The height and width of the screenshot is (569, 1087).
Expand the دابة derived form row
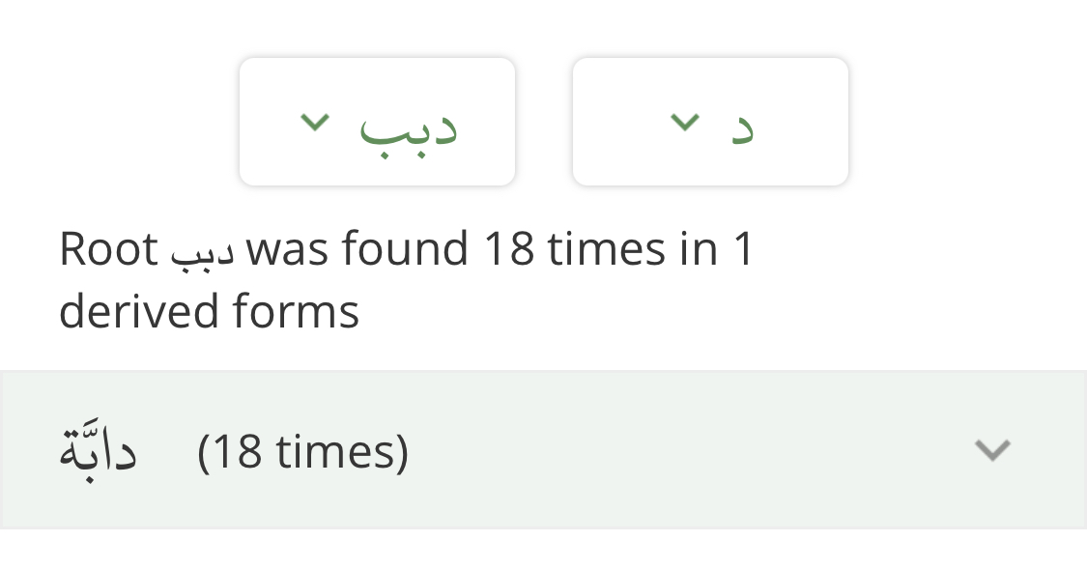tap(543, 450)
